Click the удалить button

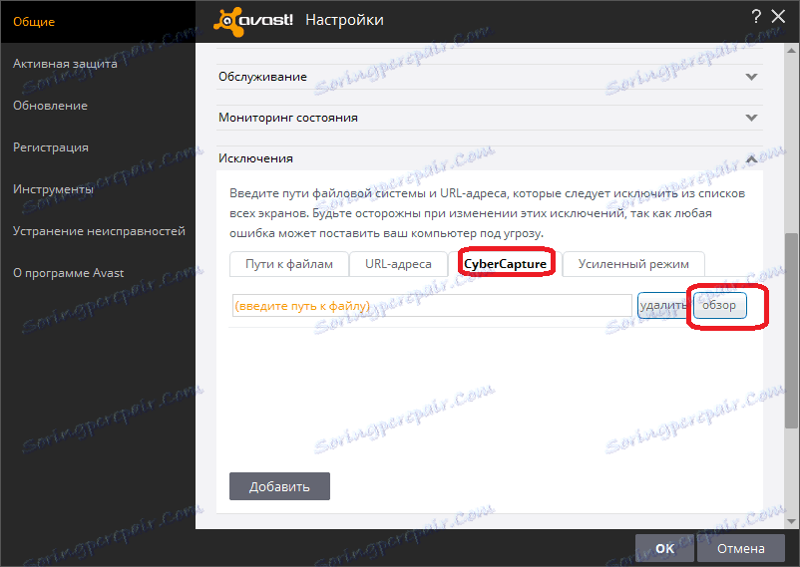click(x=662, y=306)
